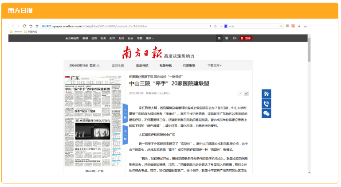341x187 pixels.
Task: Open the 时评 nav item
Action: click(112, 38)
